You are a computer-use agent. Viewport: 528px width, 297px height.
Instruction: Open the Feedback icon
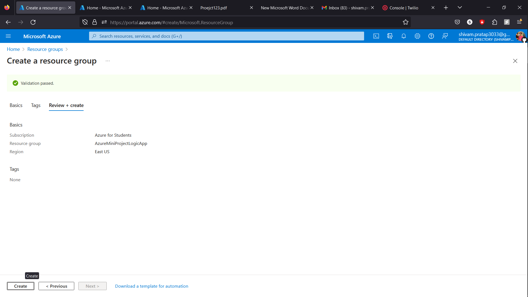tap(445, 36)
